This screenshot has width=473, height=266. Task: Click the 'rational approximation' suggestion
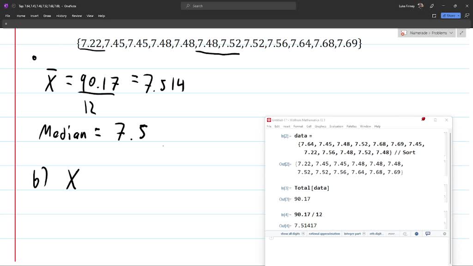coord(323,234)
